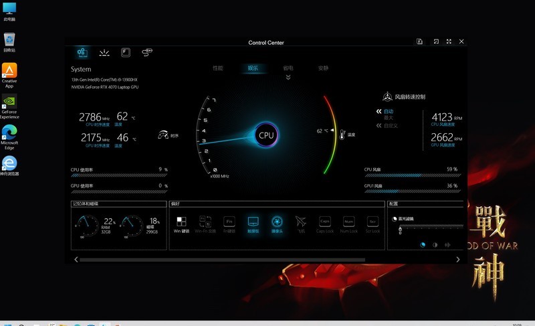Viewport: 535px width, 326px height.
Task: Open the System overview tab icon
Action: [82, 53]
